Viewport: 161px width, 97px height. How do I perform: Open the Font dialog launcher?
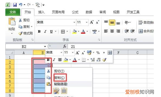point(99,40)
